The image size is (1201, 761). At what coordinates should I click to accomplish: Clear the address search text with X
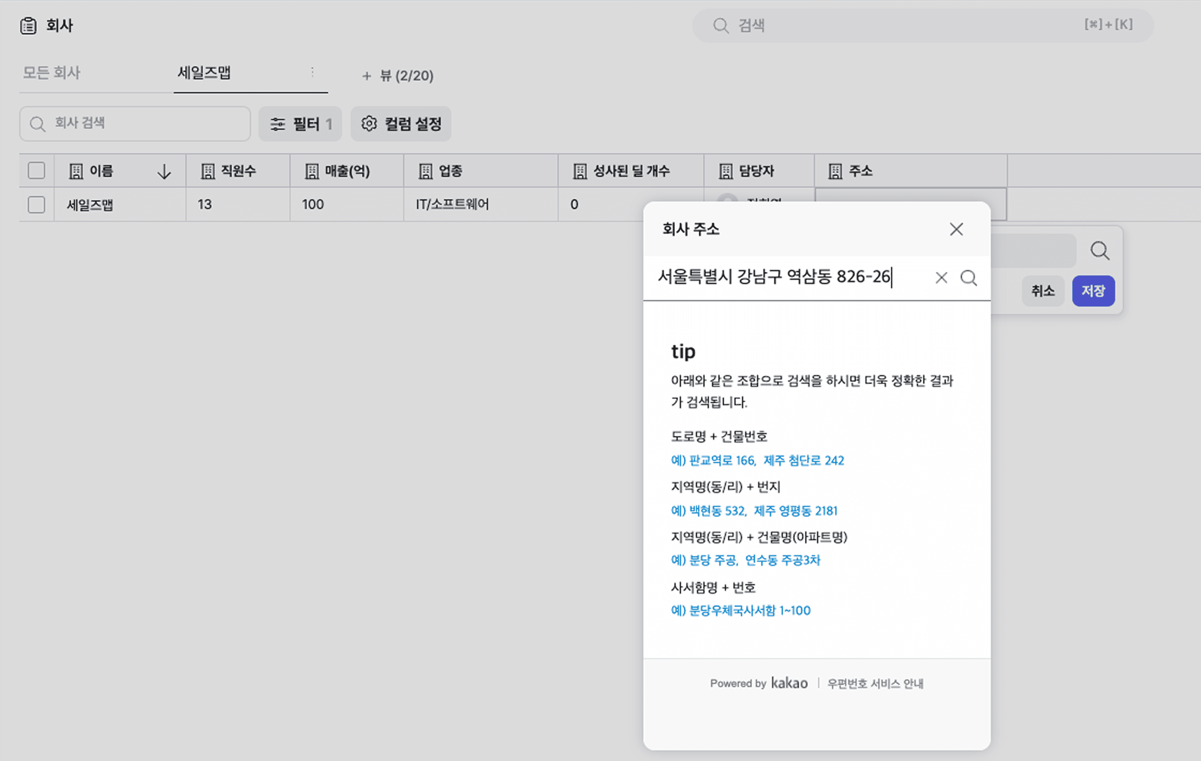pos(941,278)
